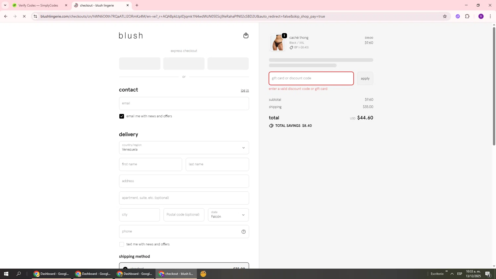
Task: Click the shipping cost $35.00
Action: tap(368, 107)
